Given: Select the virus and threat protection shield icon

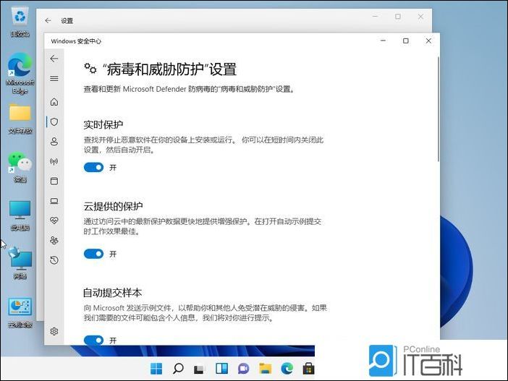Looking at the screenshot, I should pos(54,121).
